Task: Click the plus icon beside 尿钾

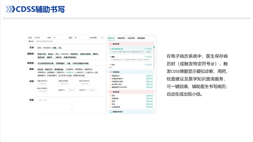Action: tap(110, 101)
